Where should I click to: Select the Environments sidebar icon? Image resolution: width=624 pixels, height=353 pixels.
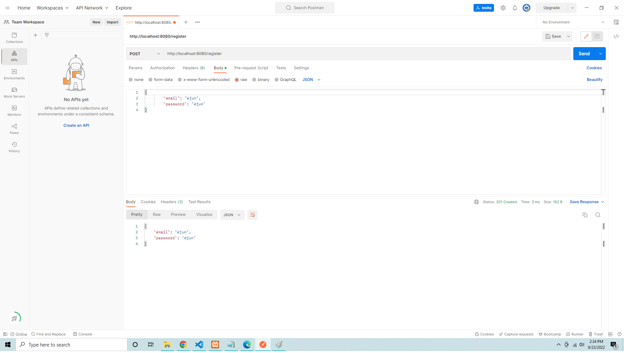(14, 74)
